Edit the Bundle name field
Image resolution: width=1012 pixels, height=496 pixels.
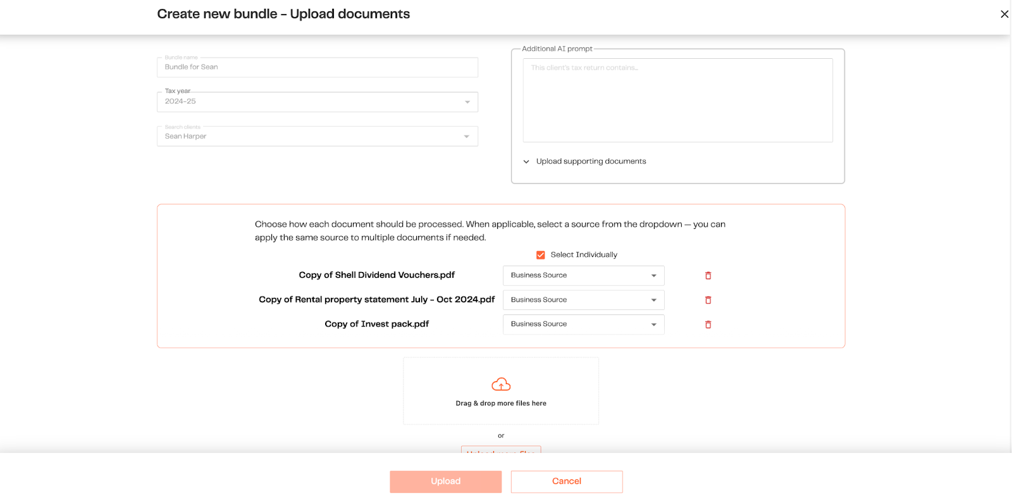coord(318,67)
